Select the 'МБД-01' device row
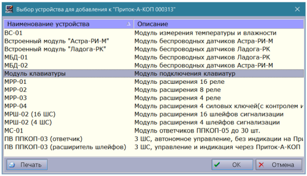307x176 pixels. [x=153, y=57]
